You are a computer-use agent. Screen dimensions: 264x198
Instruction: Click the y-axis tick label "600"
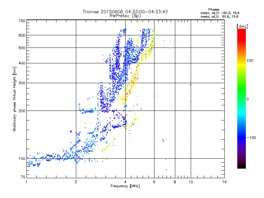(x=22, y=35)
